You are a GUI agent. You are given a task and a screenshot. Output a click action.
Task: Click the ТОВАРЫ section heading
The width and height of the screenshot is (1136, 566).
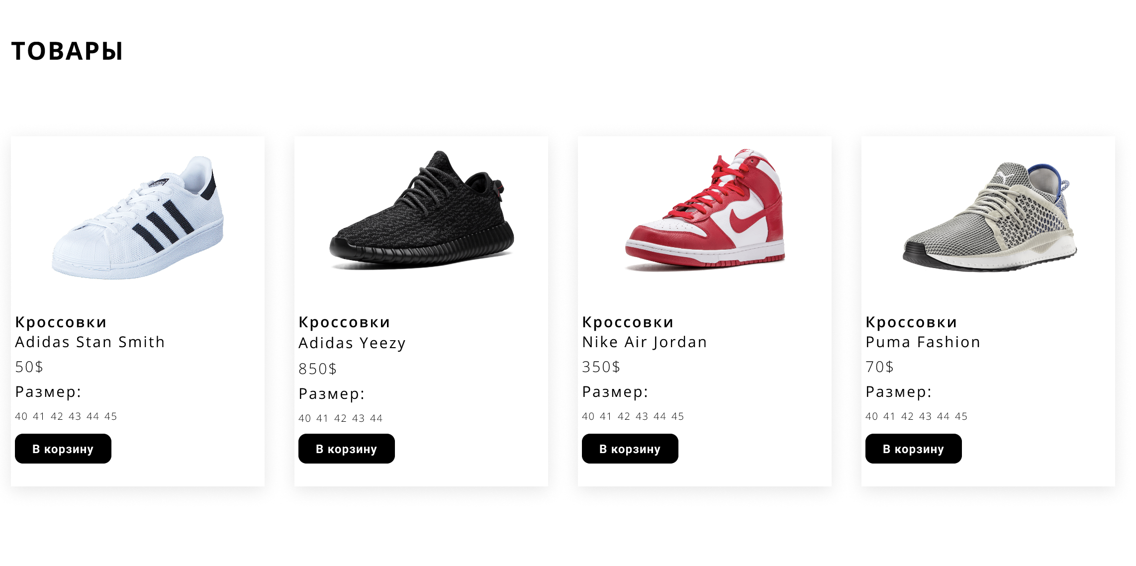[x=67, y=51]
